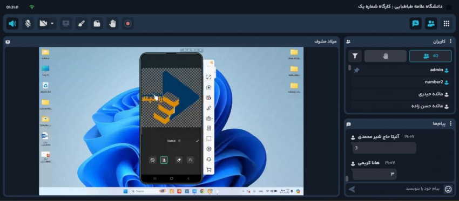Expand the webcam options dropdown arrow
This screenshot has height=201, width=459.
point(52,24)
